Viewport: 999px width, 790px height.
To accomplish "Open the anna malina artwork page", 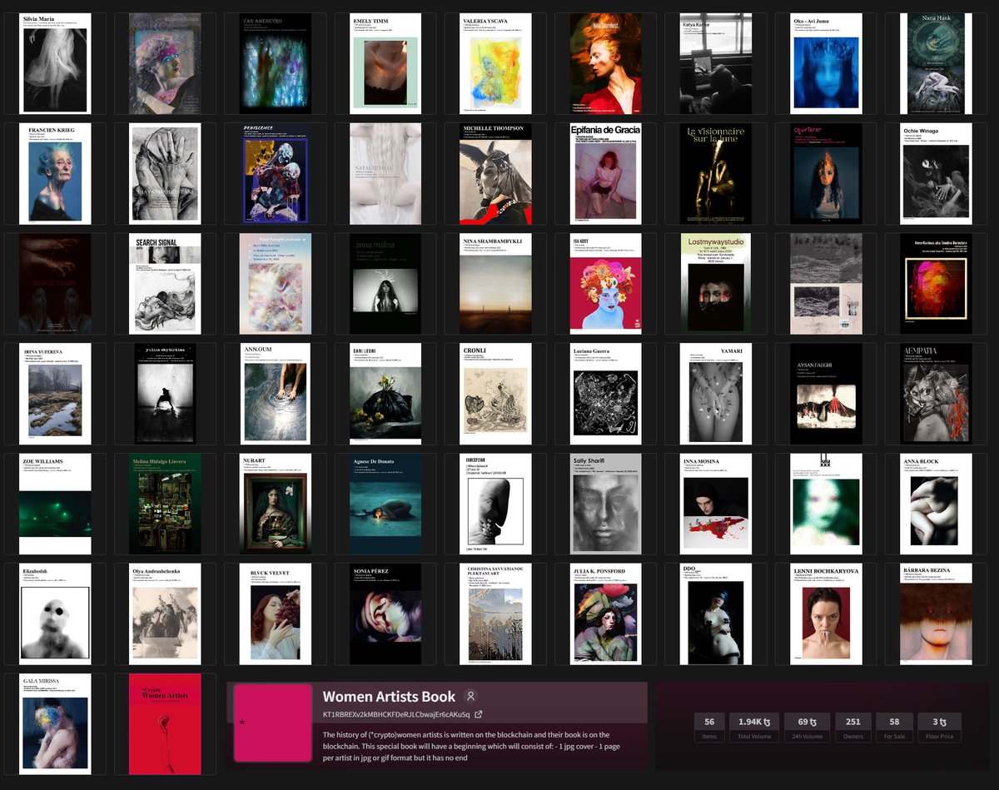I will [x=386, y=283].
